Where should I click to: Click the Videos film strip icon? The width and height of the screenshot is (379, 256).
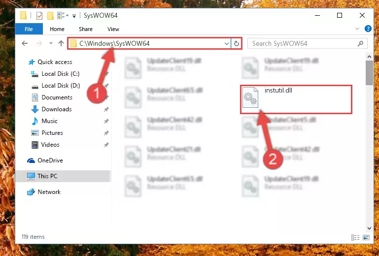point(35,145)
